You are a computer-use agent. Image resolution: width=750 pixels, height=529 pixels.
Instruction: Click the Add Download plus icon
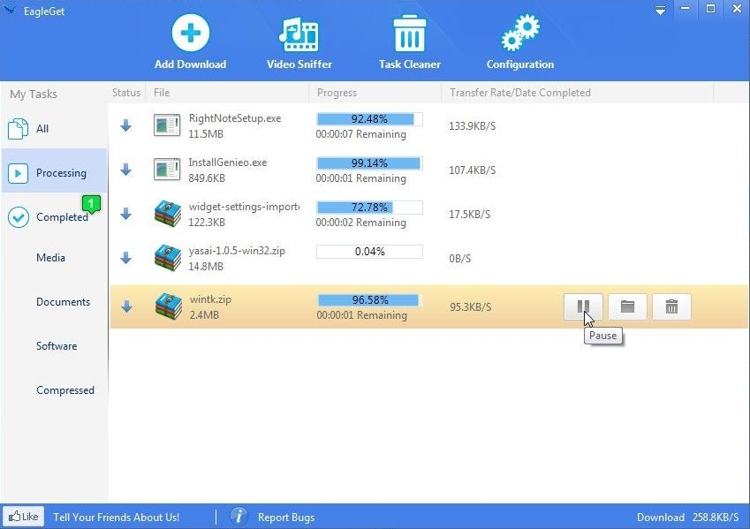click(190, 33)
